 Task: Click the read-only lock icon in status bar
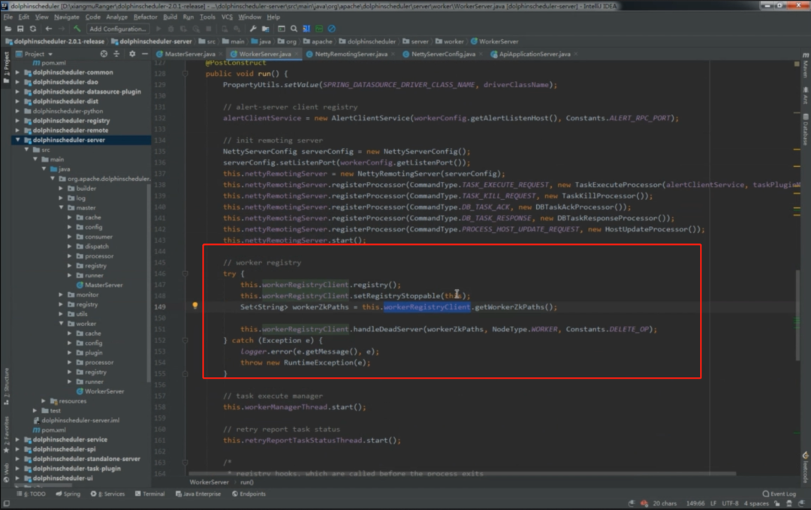pyautogui.click(x=777, y=503)
